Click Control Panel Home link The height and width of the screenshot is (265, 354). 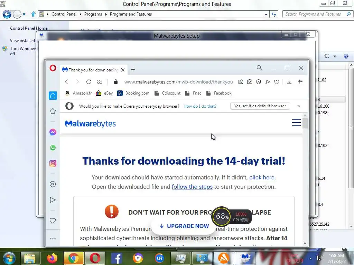(29, 28)
